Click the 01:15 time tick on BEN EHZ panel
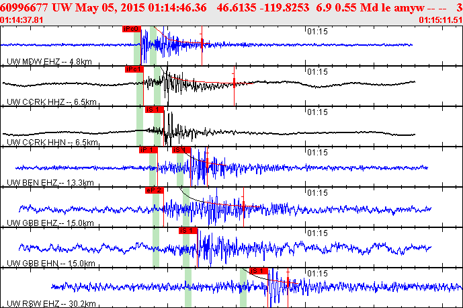This screenshot has height=308, width=463. click(317, 153)
